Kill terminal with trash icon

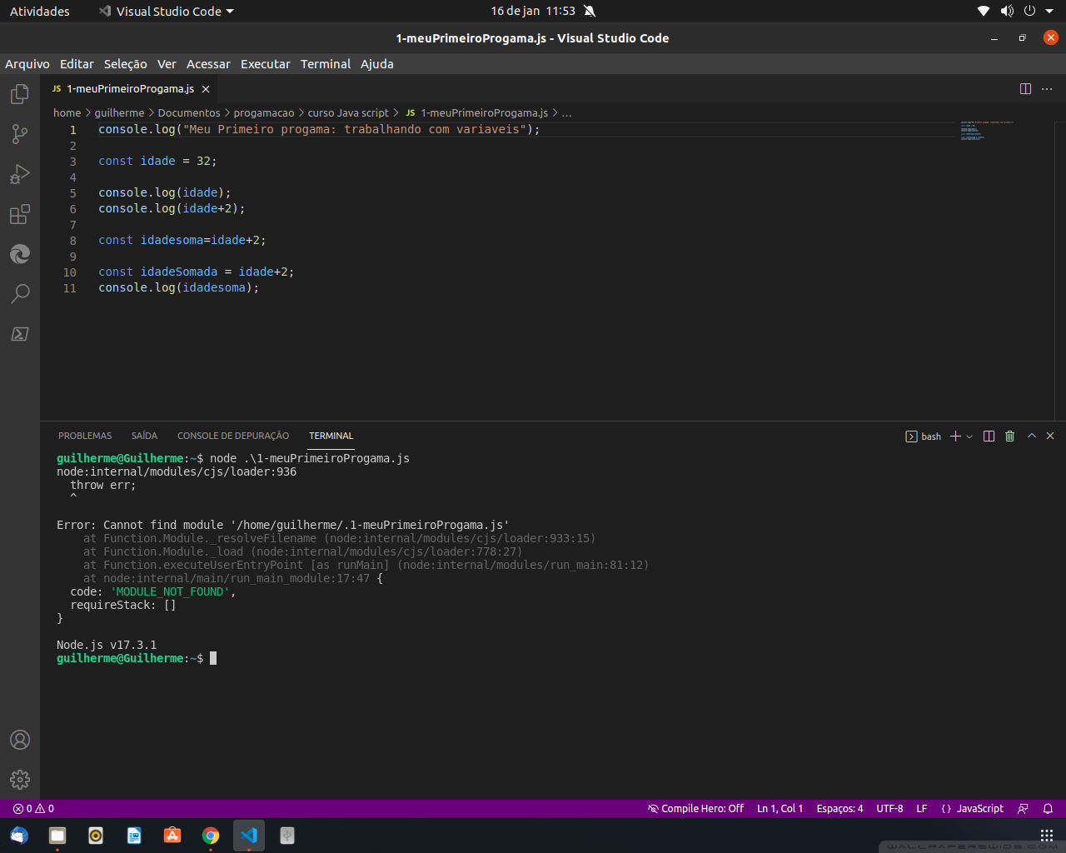tap(1010, 436)
